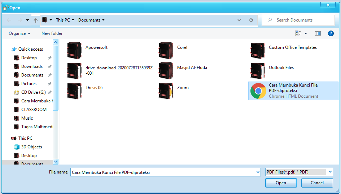Viewport: 341px width, 194px height.
Task: Select the Chrome HTML Document file icon
Action: [258, 91]
